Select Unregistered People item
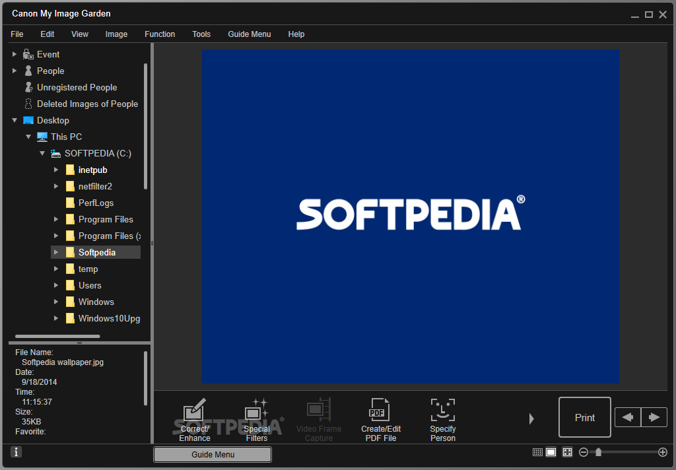The height and width of the screenshot is (470, 676). click(x=77, y=87)
